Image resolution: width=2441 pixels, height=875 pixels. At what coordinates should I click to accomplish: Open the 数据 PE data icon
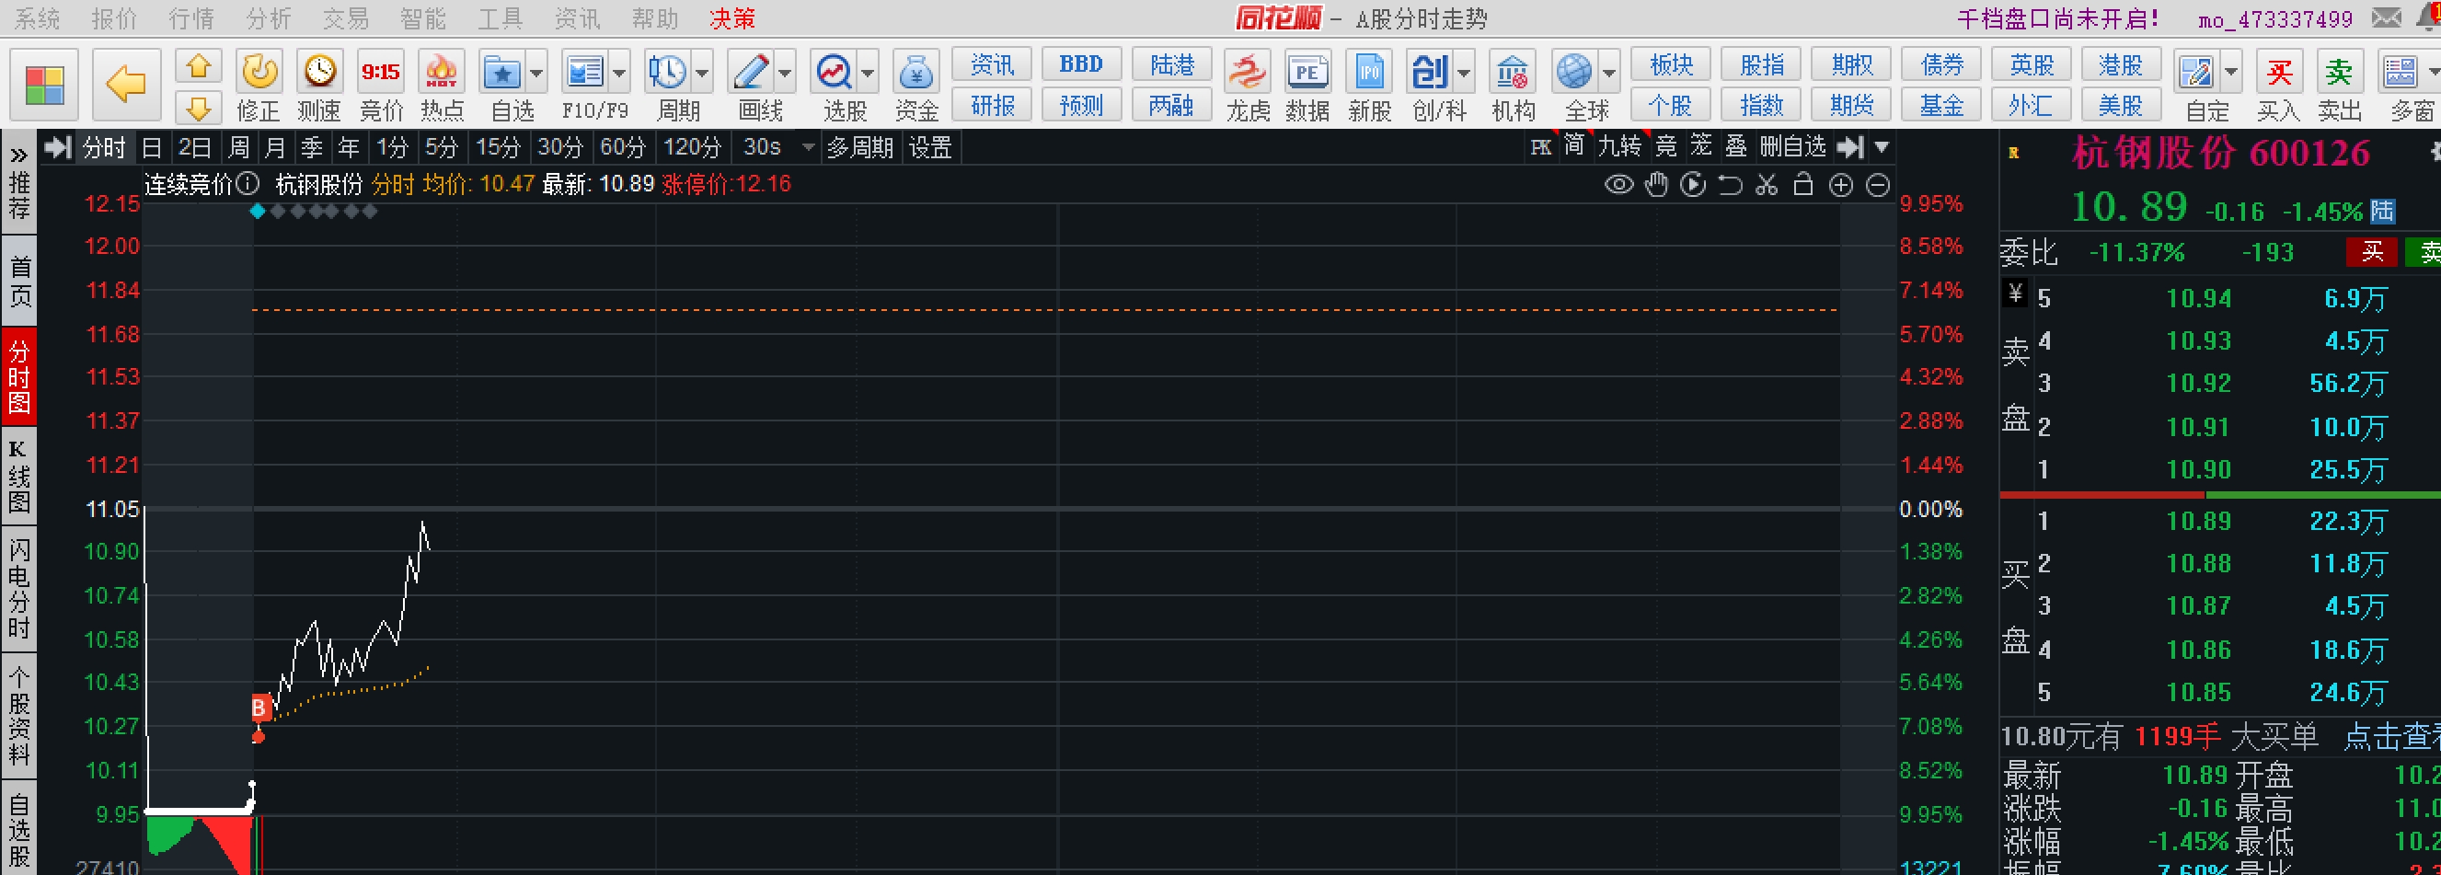(1307, 72)
